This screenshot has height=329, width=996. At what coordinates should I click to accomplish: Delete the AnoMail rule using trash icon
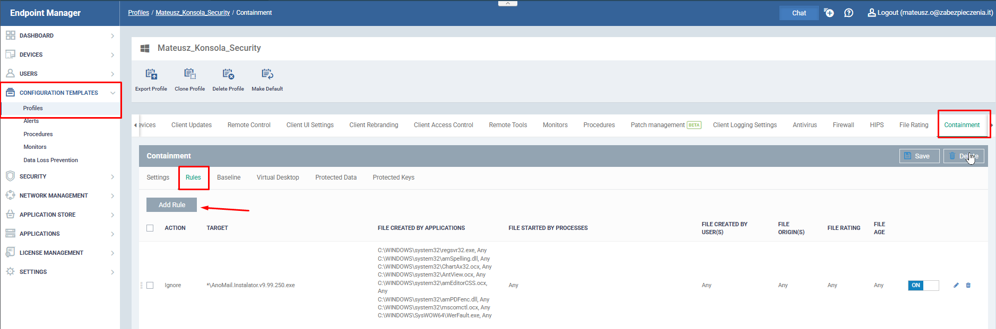(968, 285)
